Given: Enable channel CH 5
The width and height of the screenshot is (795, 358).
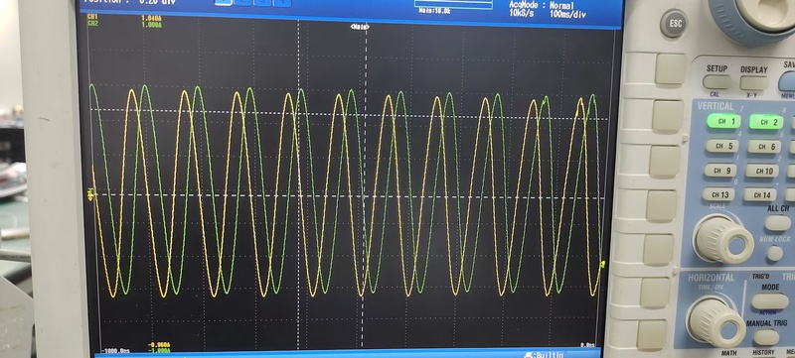Looking at the screenshot, I should (722, 146).
